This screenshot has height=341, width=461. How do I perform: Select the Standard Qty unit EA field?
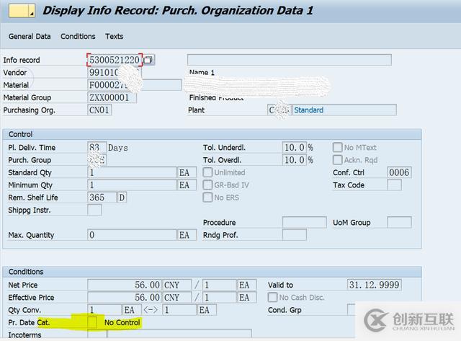187,172
